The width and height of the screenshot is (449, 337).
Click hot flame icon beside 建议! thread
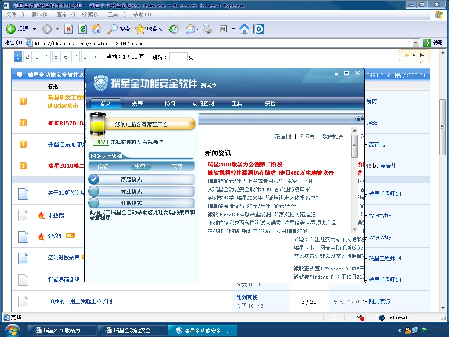pyautogui.click(x=41, y=237)
